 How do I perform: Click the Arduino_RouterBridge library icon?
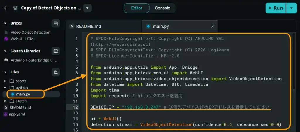[x=6, y=60]
